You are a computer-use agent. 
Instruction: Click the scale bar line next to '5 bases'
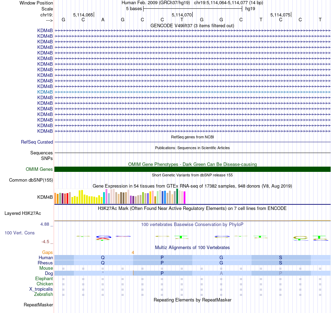pos(193,9)
